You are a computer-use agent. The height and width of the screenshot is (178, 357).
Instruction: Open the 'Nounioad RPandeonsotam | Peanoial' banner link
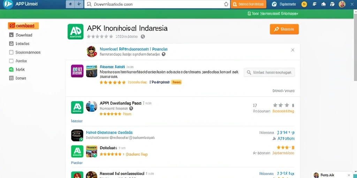click(x=134, y=49)
